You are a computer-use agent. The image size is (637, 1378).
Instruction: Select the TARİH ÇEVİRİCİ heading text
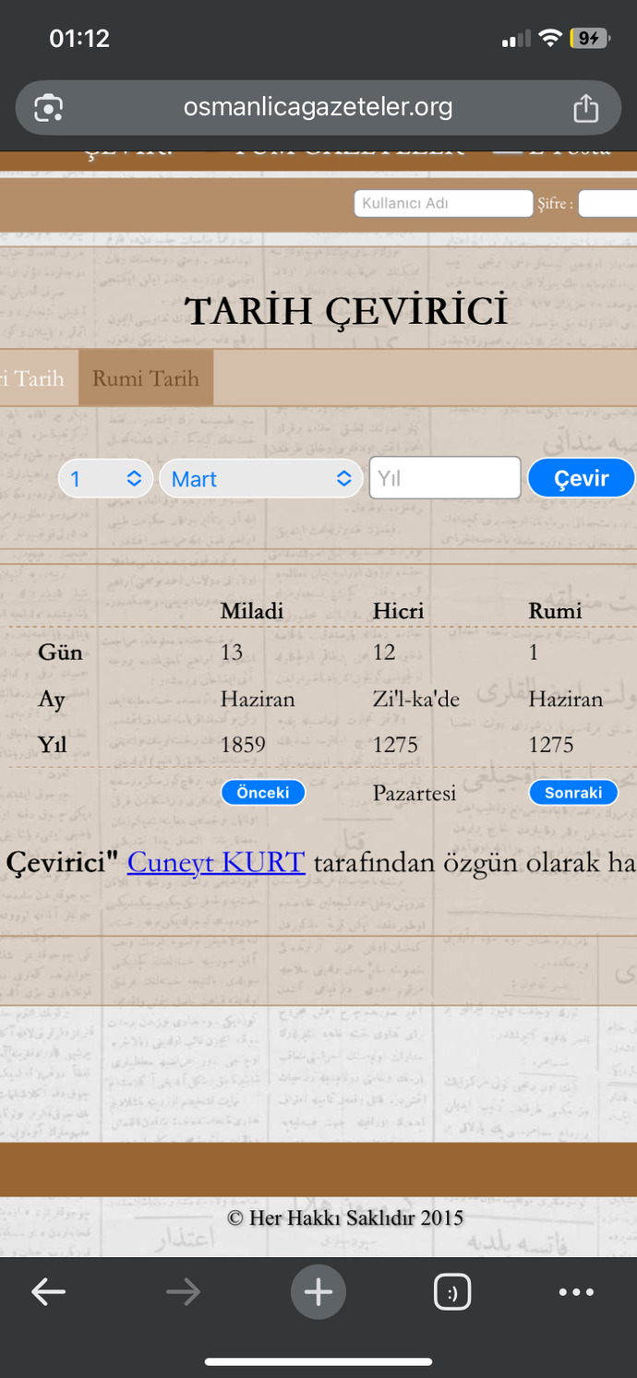[346, 311]
